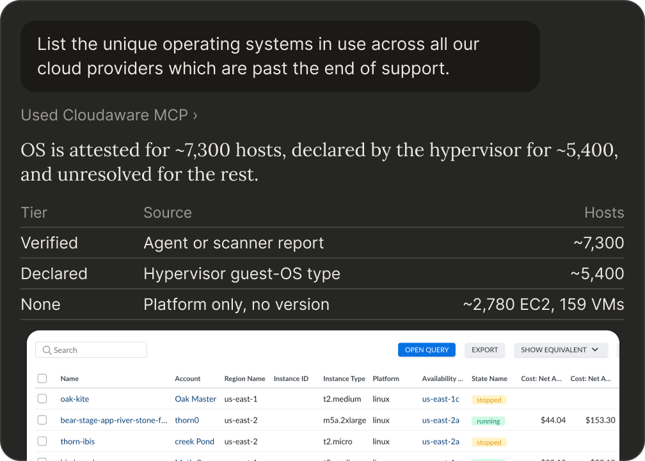Focus the Search input field
This screenshot has width=645, height=461.
(91, 350)
